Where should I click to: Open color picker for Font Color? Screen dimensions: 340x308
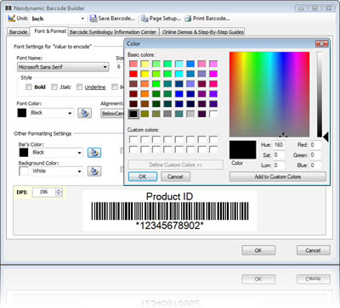click(x=84, y=113)
